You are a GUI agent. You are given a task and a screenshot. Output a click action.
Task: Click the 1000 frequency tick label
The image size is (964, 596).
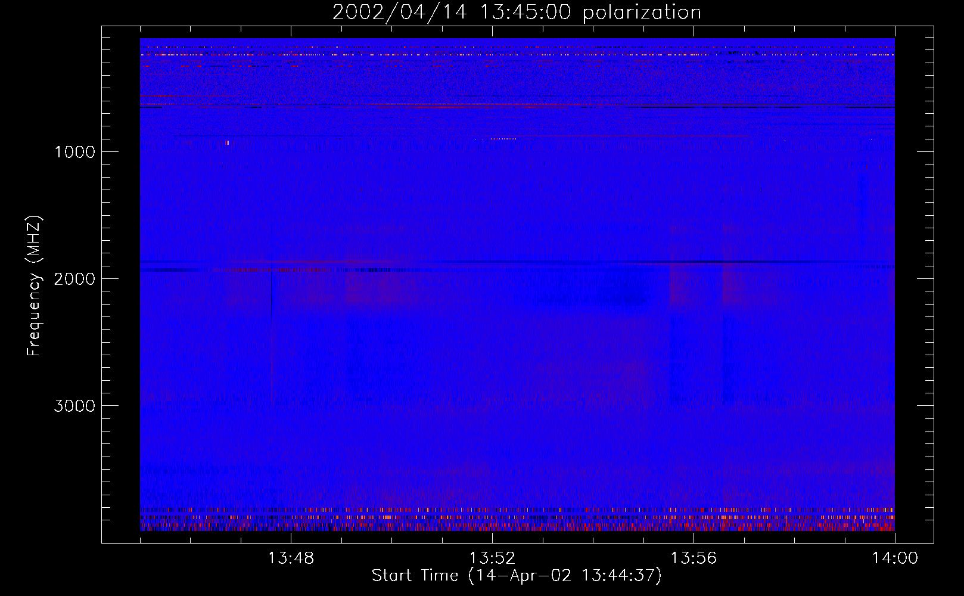[x=74, y=152]
